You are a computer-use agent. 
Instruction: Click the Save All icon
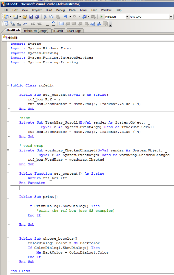pyautogui.click(x=37, y=17)
